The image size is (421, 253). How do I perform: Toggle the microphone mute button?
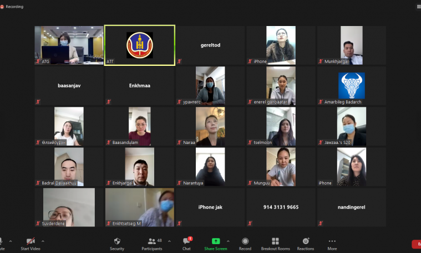coord(1,244)
